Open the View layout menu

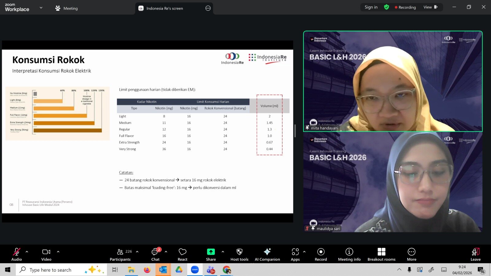[x=430, y=7]
